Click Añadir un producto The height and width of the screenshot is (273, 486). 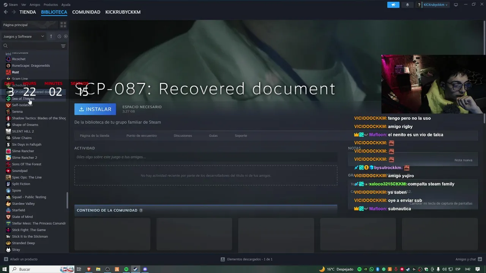coord(21,259)
